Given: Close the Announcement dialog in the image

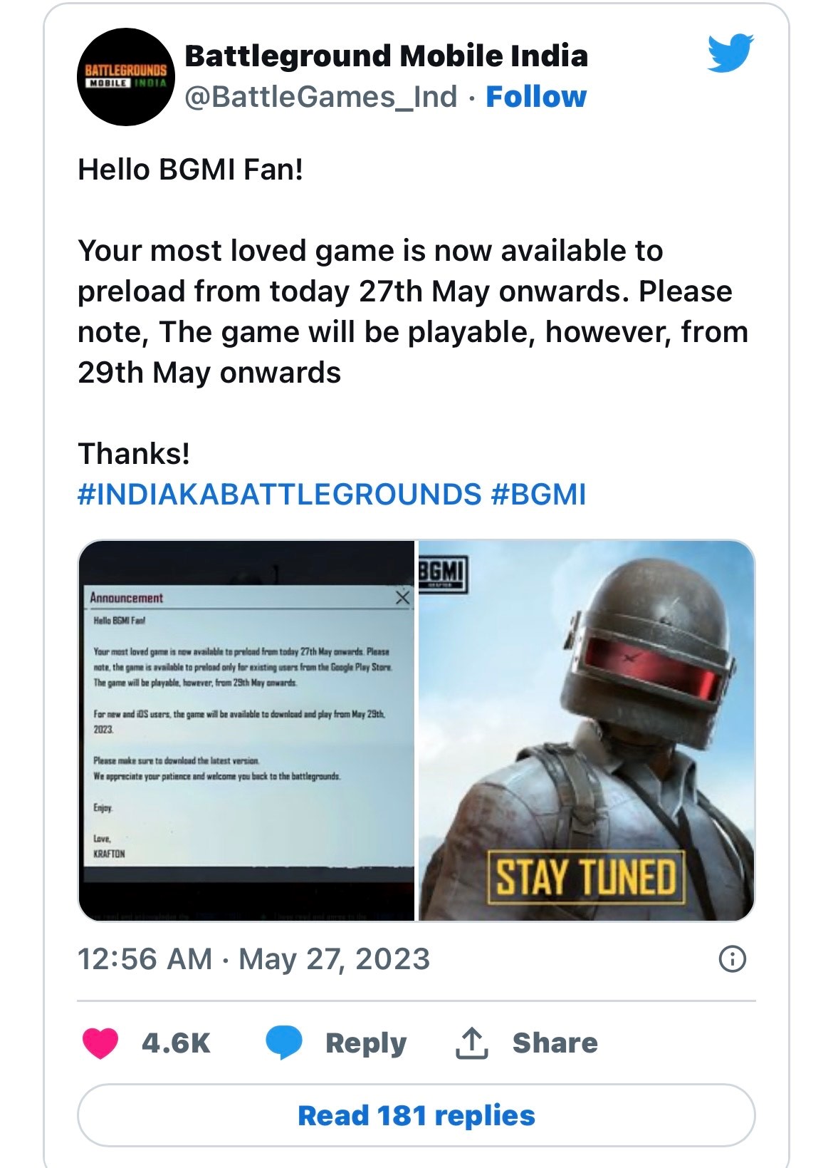Looking at the screenshot, I should tap(402, 597).
